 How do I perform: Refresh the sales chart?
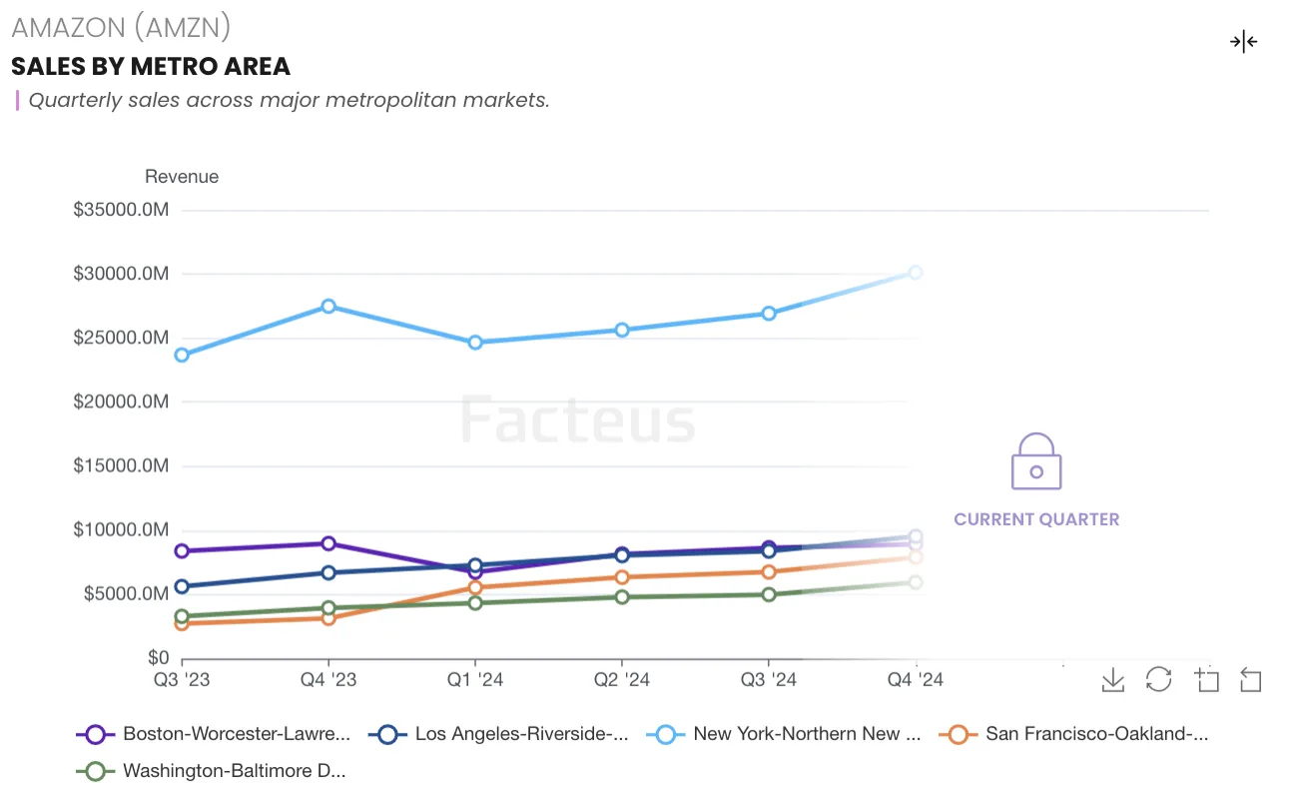[1158, 680]
